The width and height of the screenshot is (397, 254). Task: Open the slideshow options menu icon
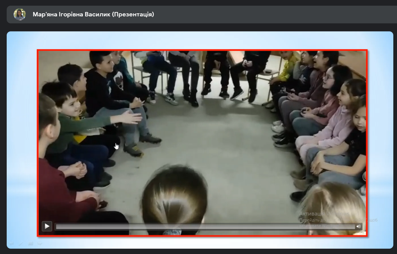point(31,243)
